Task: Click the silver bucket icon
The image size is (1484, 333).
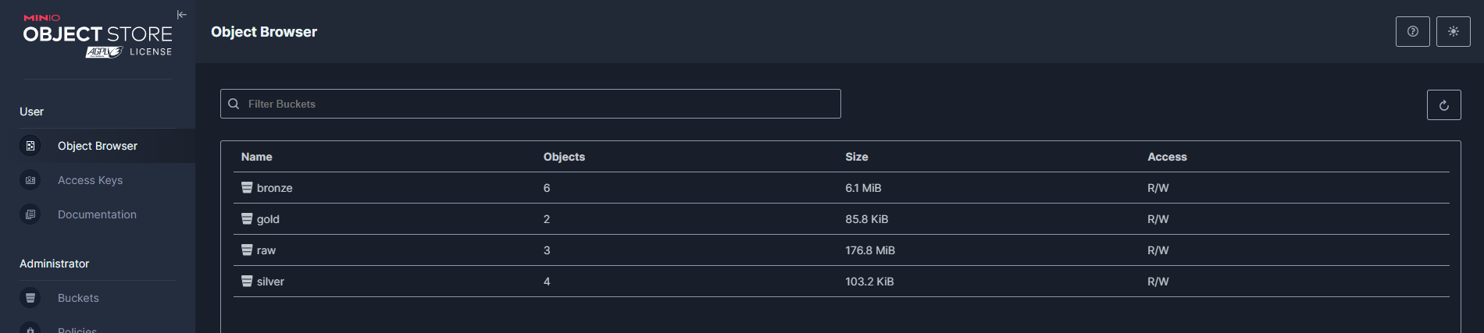Action: point(247,282)
